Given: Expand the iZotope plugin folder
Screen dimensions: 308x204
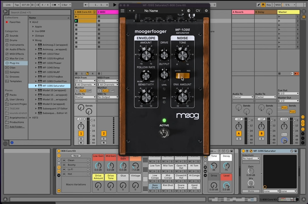Looking at the screenshot, I should [x=33, y=36].
